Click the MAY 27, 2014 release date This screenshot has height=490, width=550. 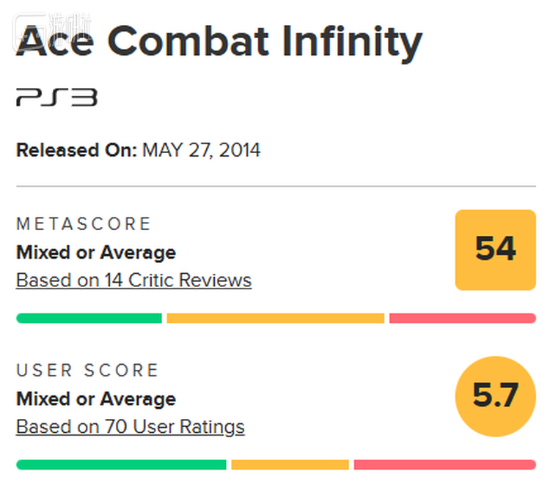(x=202, y=150)
